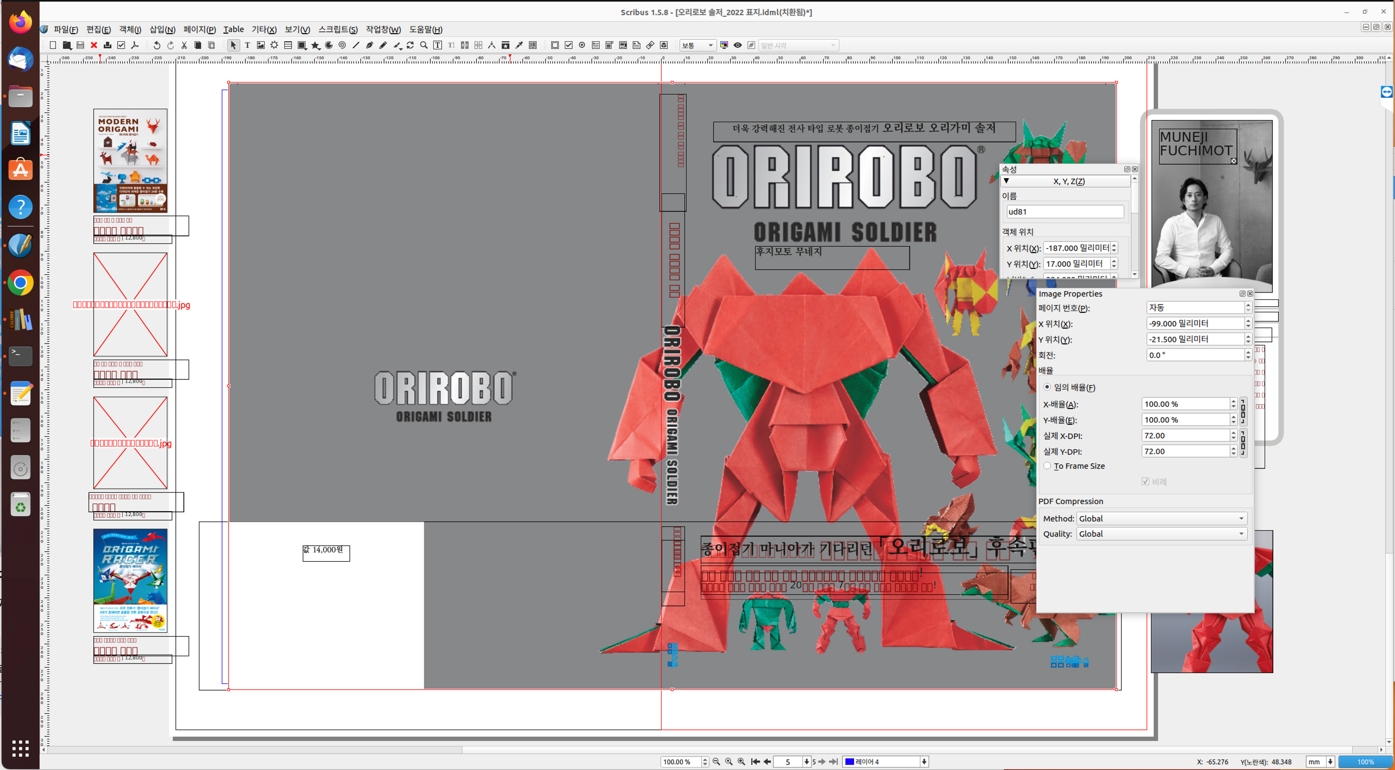Screen dimensions: 1395x770
Task: Click the vertical scrollbar in 속성 panel
Action: pyautogui.click(x=1134, y=226)
